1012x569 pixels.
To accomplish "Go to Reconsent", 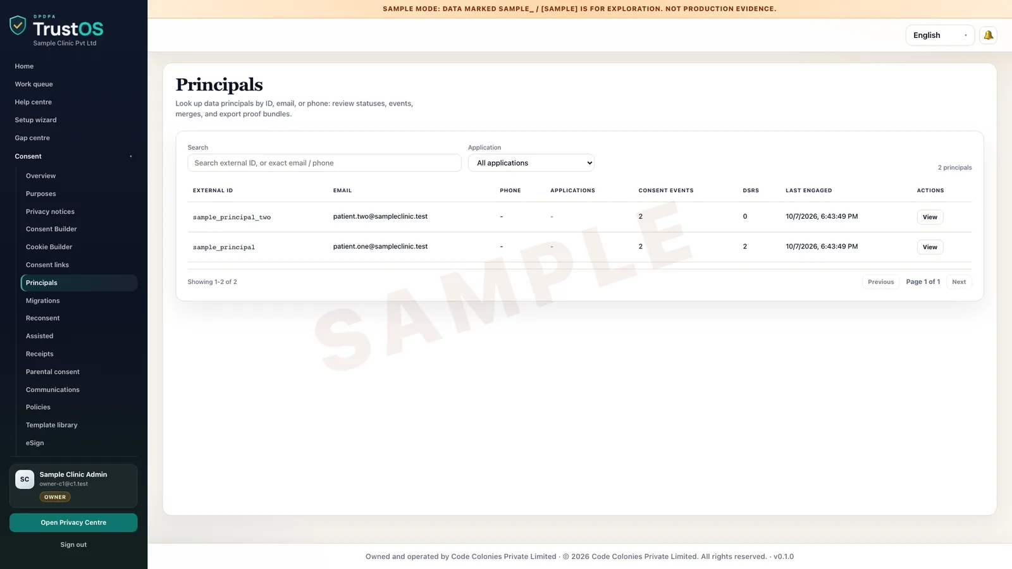I will coord(42,318).
